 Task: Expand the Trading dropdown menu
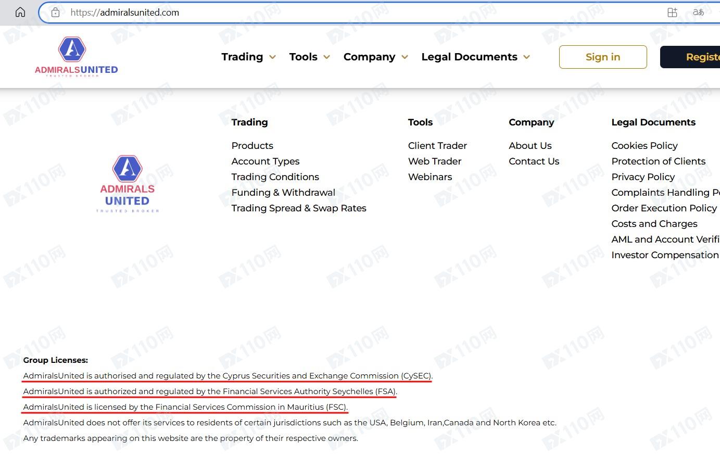pyautogui.click(x=248, y=57)
